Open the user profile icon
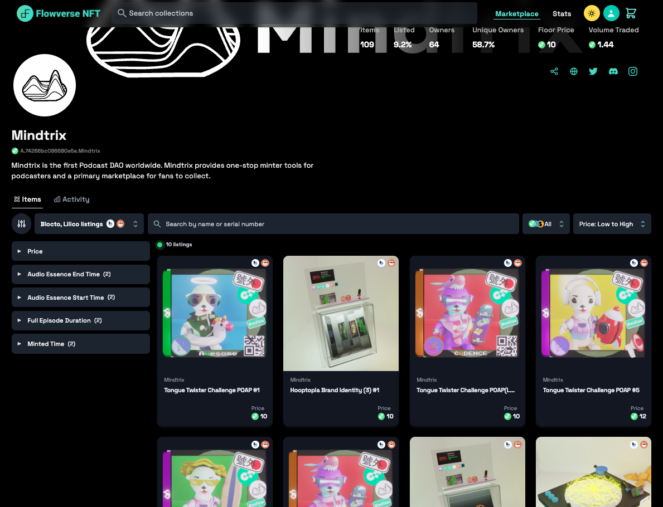Screen dimensions: 663x507 [x=611, y=13]
